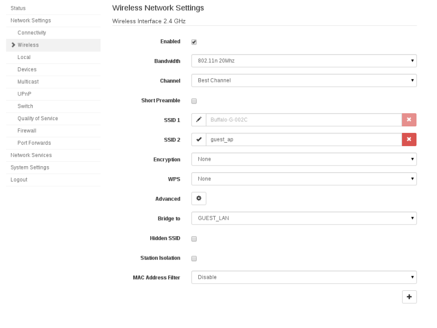Remove SSID 2 using the red X button
Screen dimensions: 437x328
click(x=409, y=139)
